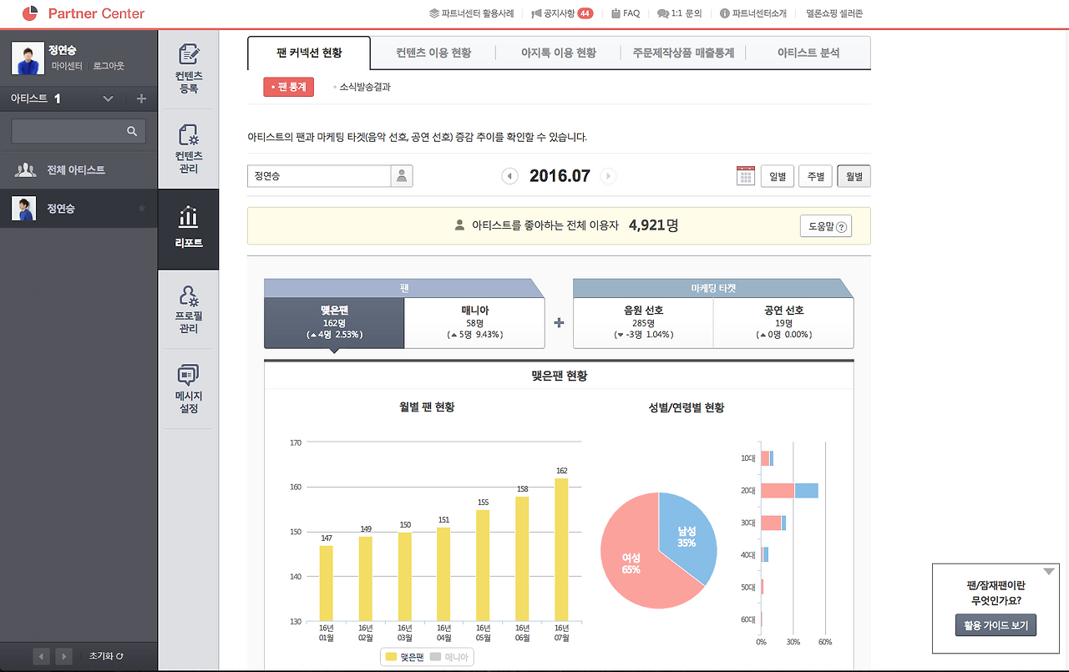The image size is (1069, 672).
Task: Click the search magnifier icon in sidebar
Action: tap(132, 131)
